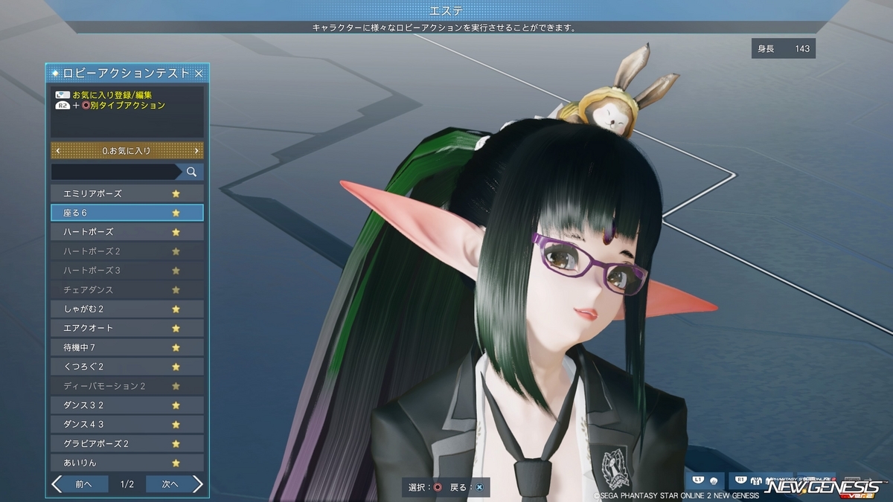
Task: Select the グラビアポーズ2 action
Action: tap(127, 444)
